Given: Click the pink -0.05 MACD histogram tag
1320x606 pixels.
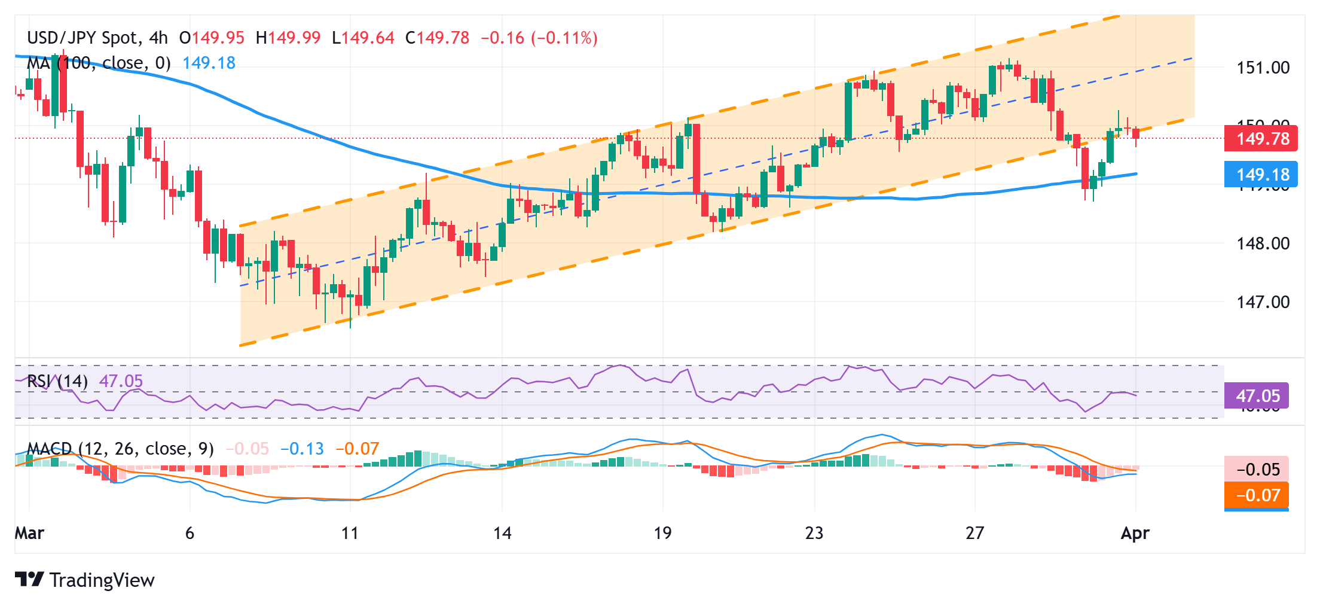Looking at the screenshot, I should pyautogui.click(x=1257, y=470).
